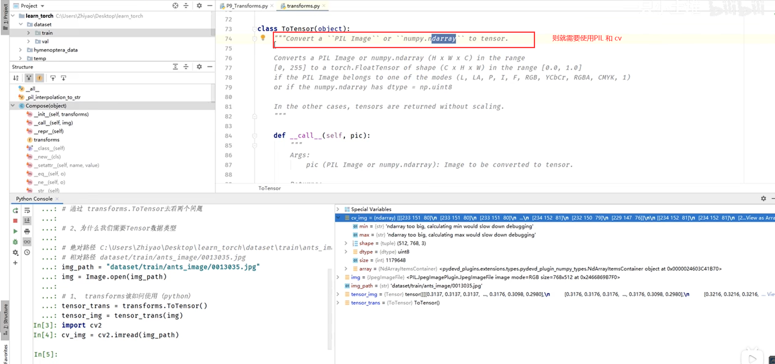Execute current statement with green play icon

15,231
